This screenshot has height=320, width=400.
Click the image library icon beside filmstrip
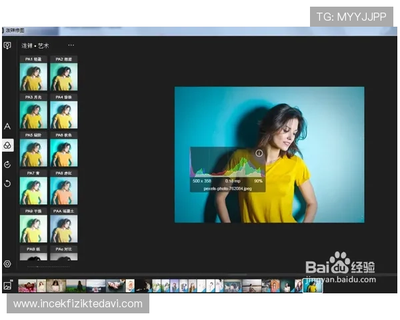pos(8,285)
